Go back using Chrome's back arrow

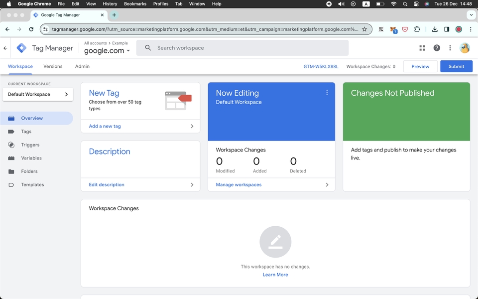(x=7, y=29)
